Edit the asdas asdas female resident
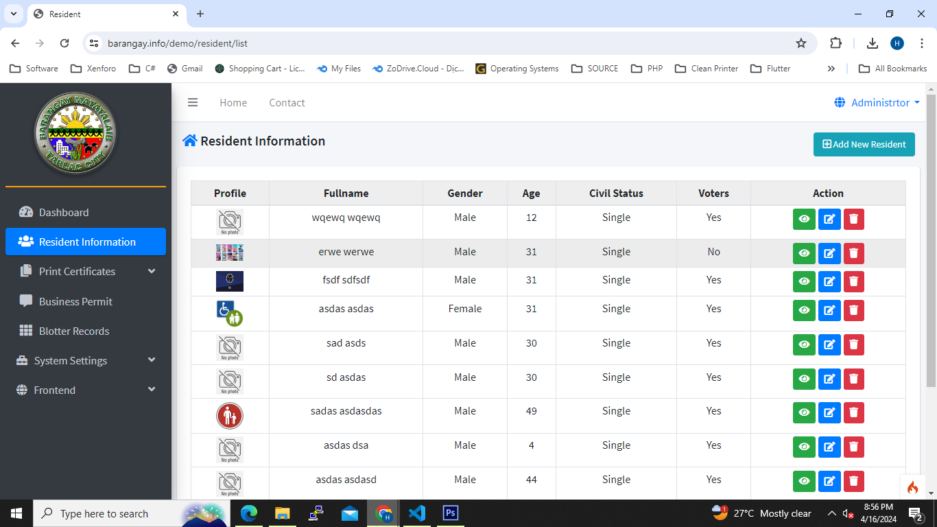This screenshot has width=937, height=527. (x=829, y=310)
